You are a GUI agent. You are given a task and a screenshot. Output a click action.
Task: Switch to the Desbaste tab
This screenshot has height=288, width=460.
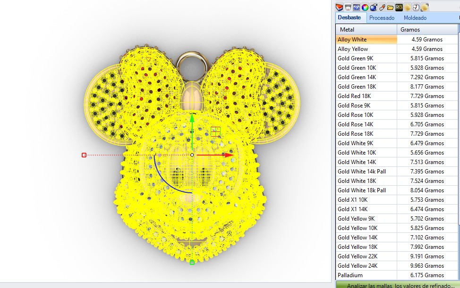(x=349, y=17)
